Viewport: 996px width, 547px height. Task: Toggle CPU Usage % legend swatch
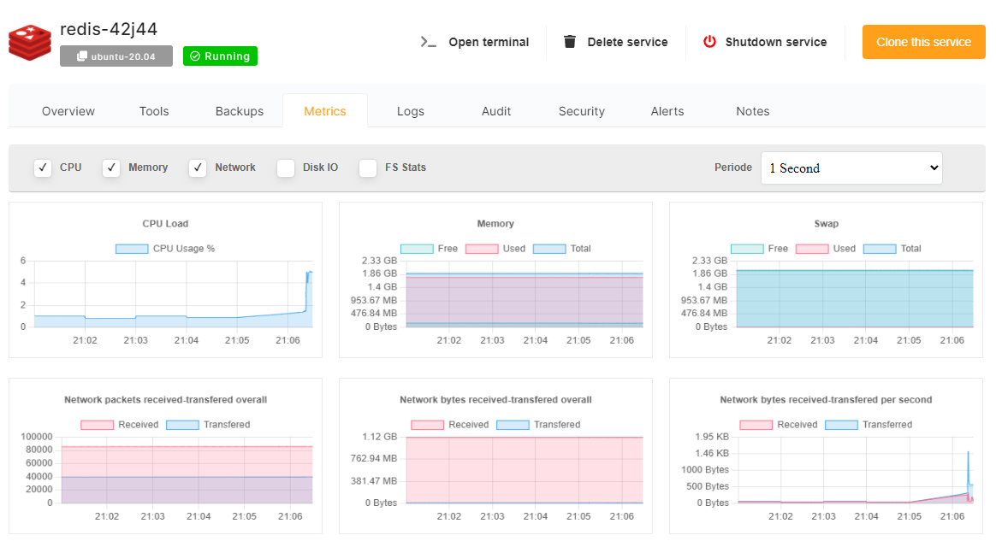click(x=132, y=249)
